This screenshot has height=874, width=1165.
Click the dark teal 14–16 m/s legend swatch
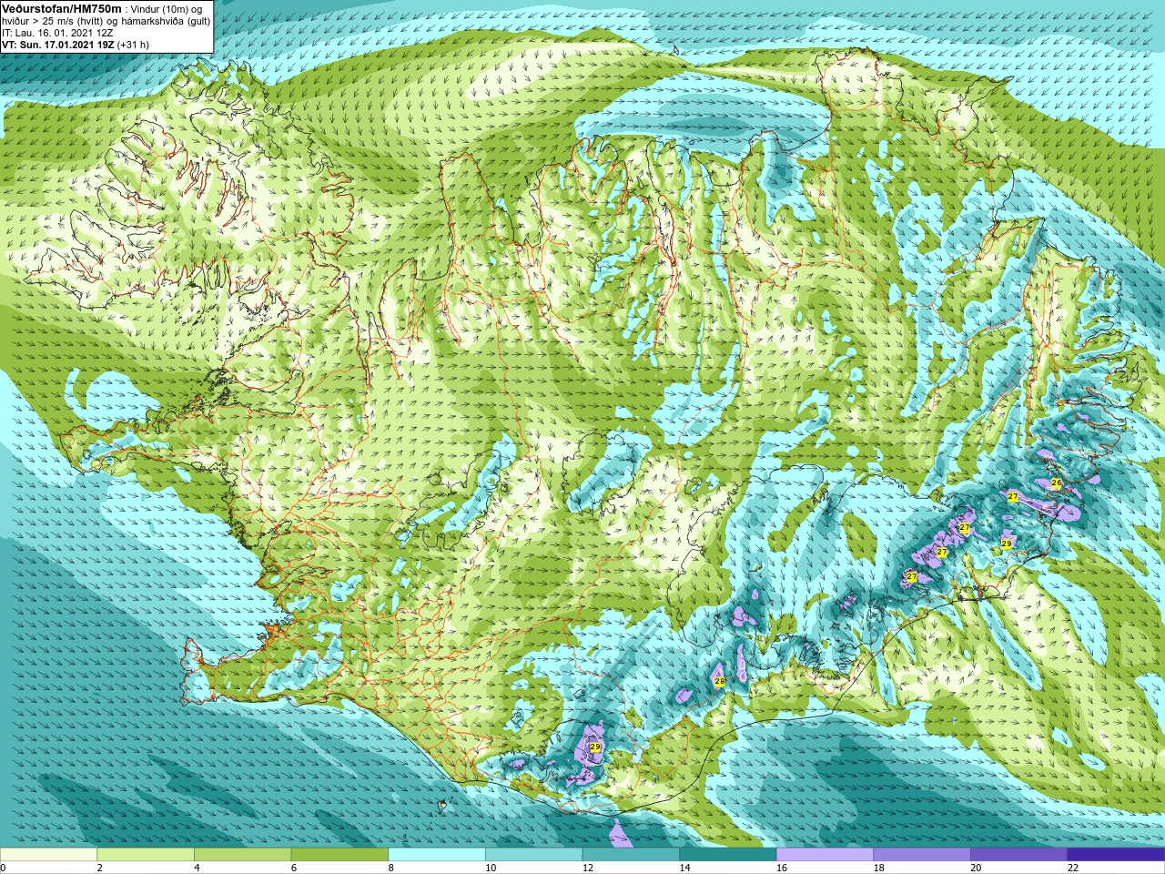(x=728, y=855)
